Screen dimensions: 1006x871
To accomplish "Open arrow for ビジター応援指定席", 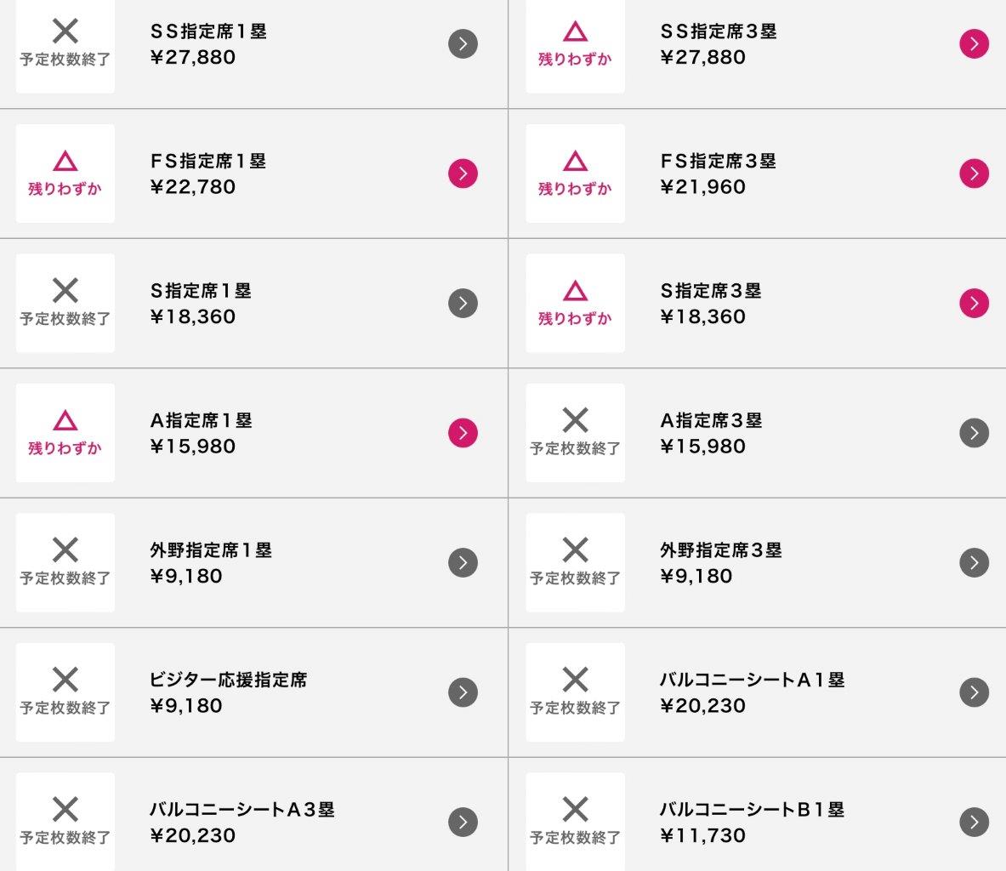I will (x=463, y=692).
